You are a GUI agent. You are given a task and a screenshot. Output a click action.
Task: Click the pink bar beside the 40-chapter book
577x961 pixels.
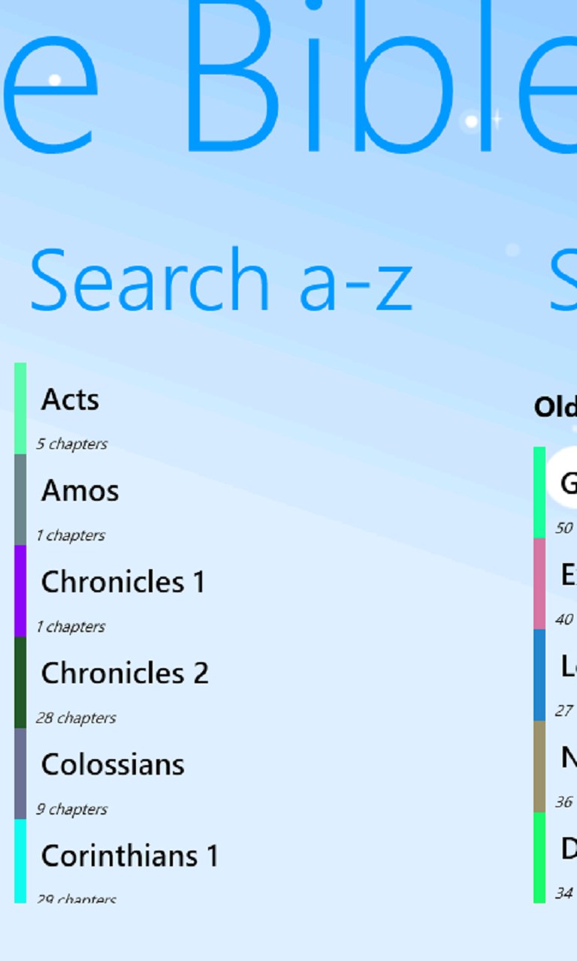click(x=539, y=583)
